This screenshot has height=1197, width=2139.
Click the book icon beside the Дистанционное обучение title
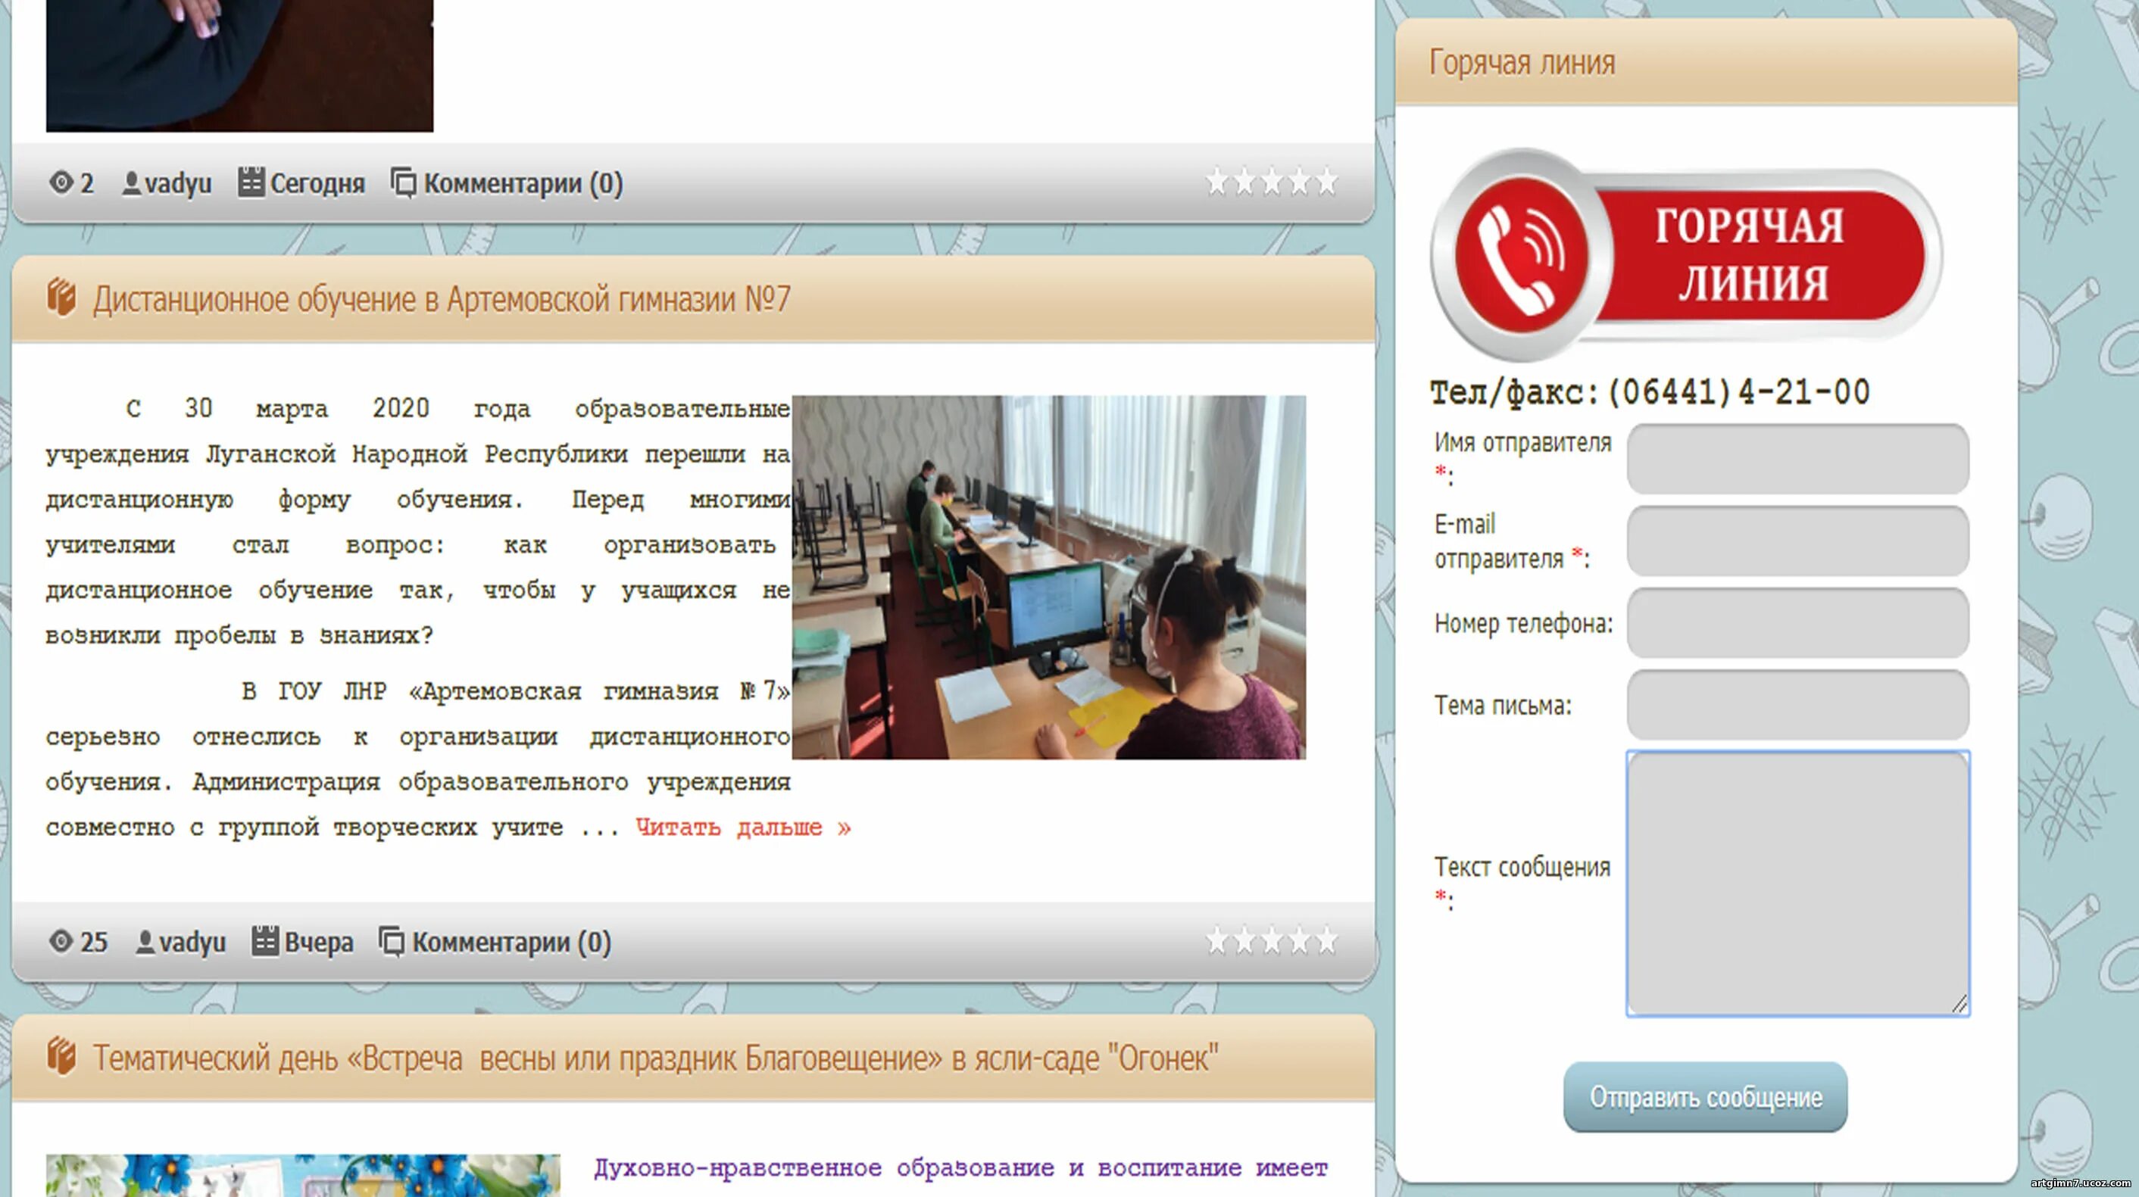(x=61, y=298)
